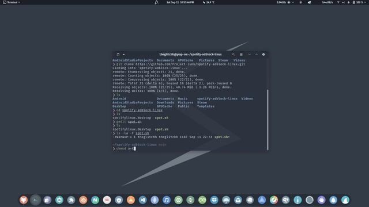Open the Files manager icon in dock
Screen dimensions: 369x207
(x=47, y=200)
